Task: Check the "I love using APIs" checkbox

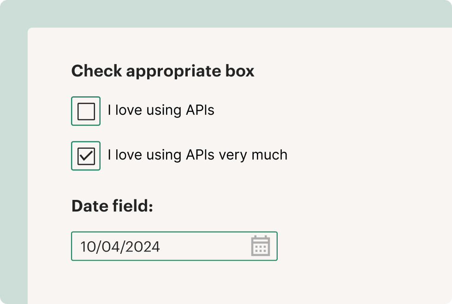Action: [x=86, y=111]
